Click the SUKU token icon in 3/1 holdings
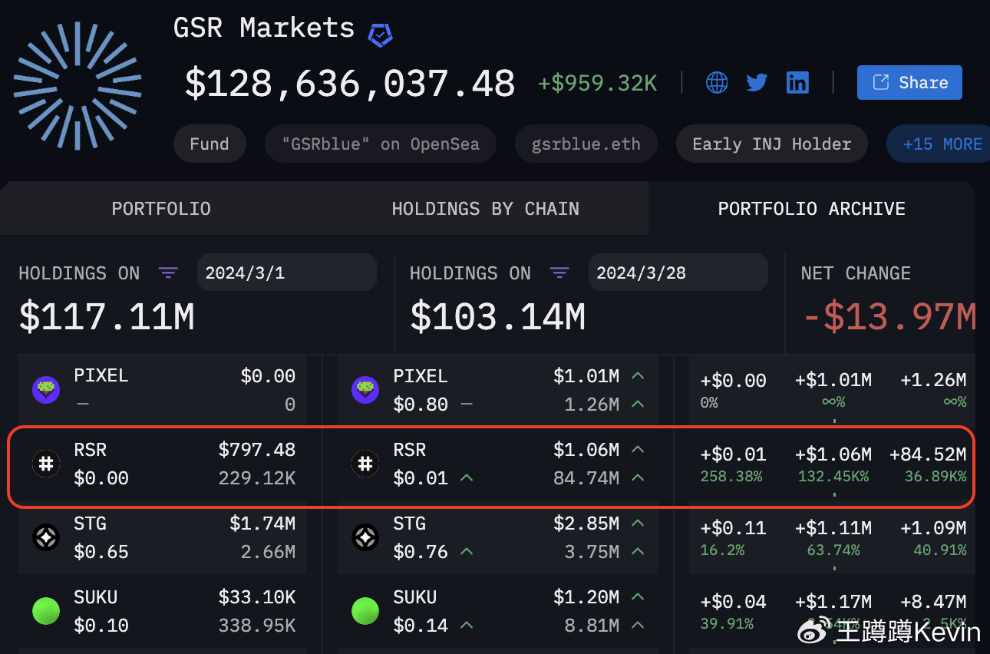 (46, 611)
